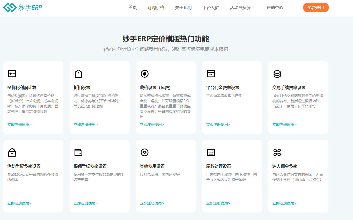Screen dimensions: 353x220
Task: Click the 活动手续费率设置 bag icon
Action: click(x=12, y=152)
